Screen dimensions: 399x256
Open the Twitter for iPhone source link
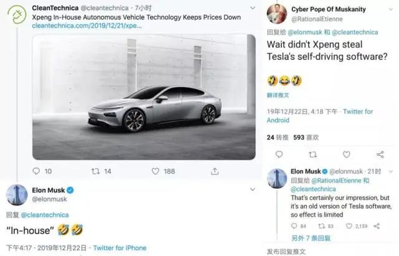tap(120, 248)
